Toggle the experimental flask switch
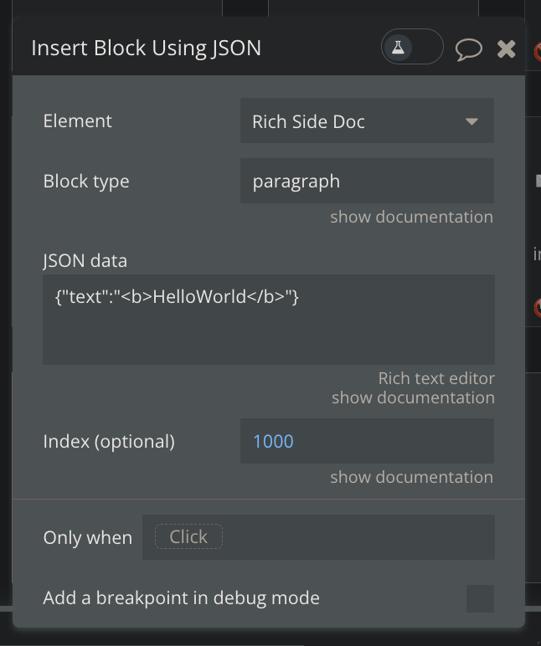Viewport: 541px width, 646px height. (x=411, y=48)
